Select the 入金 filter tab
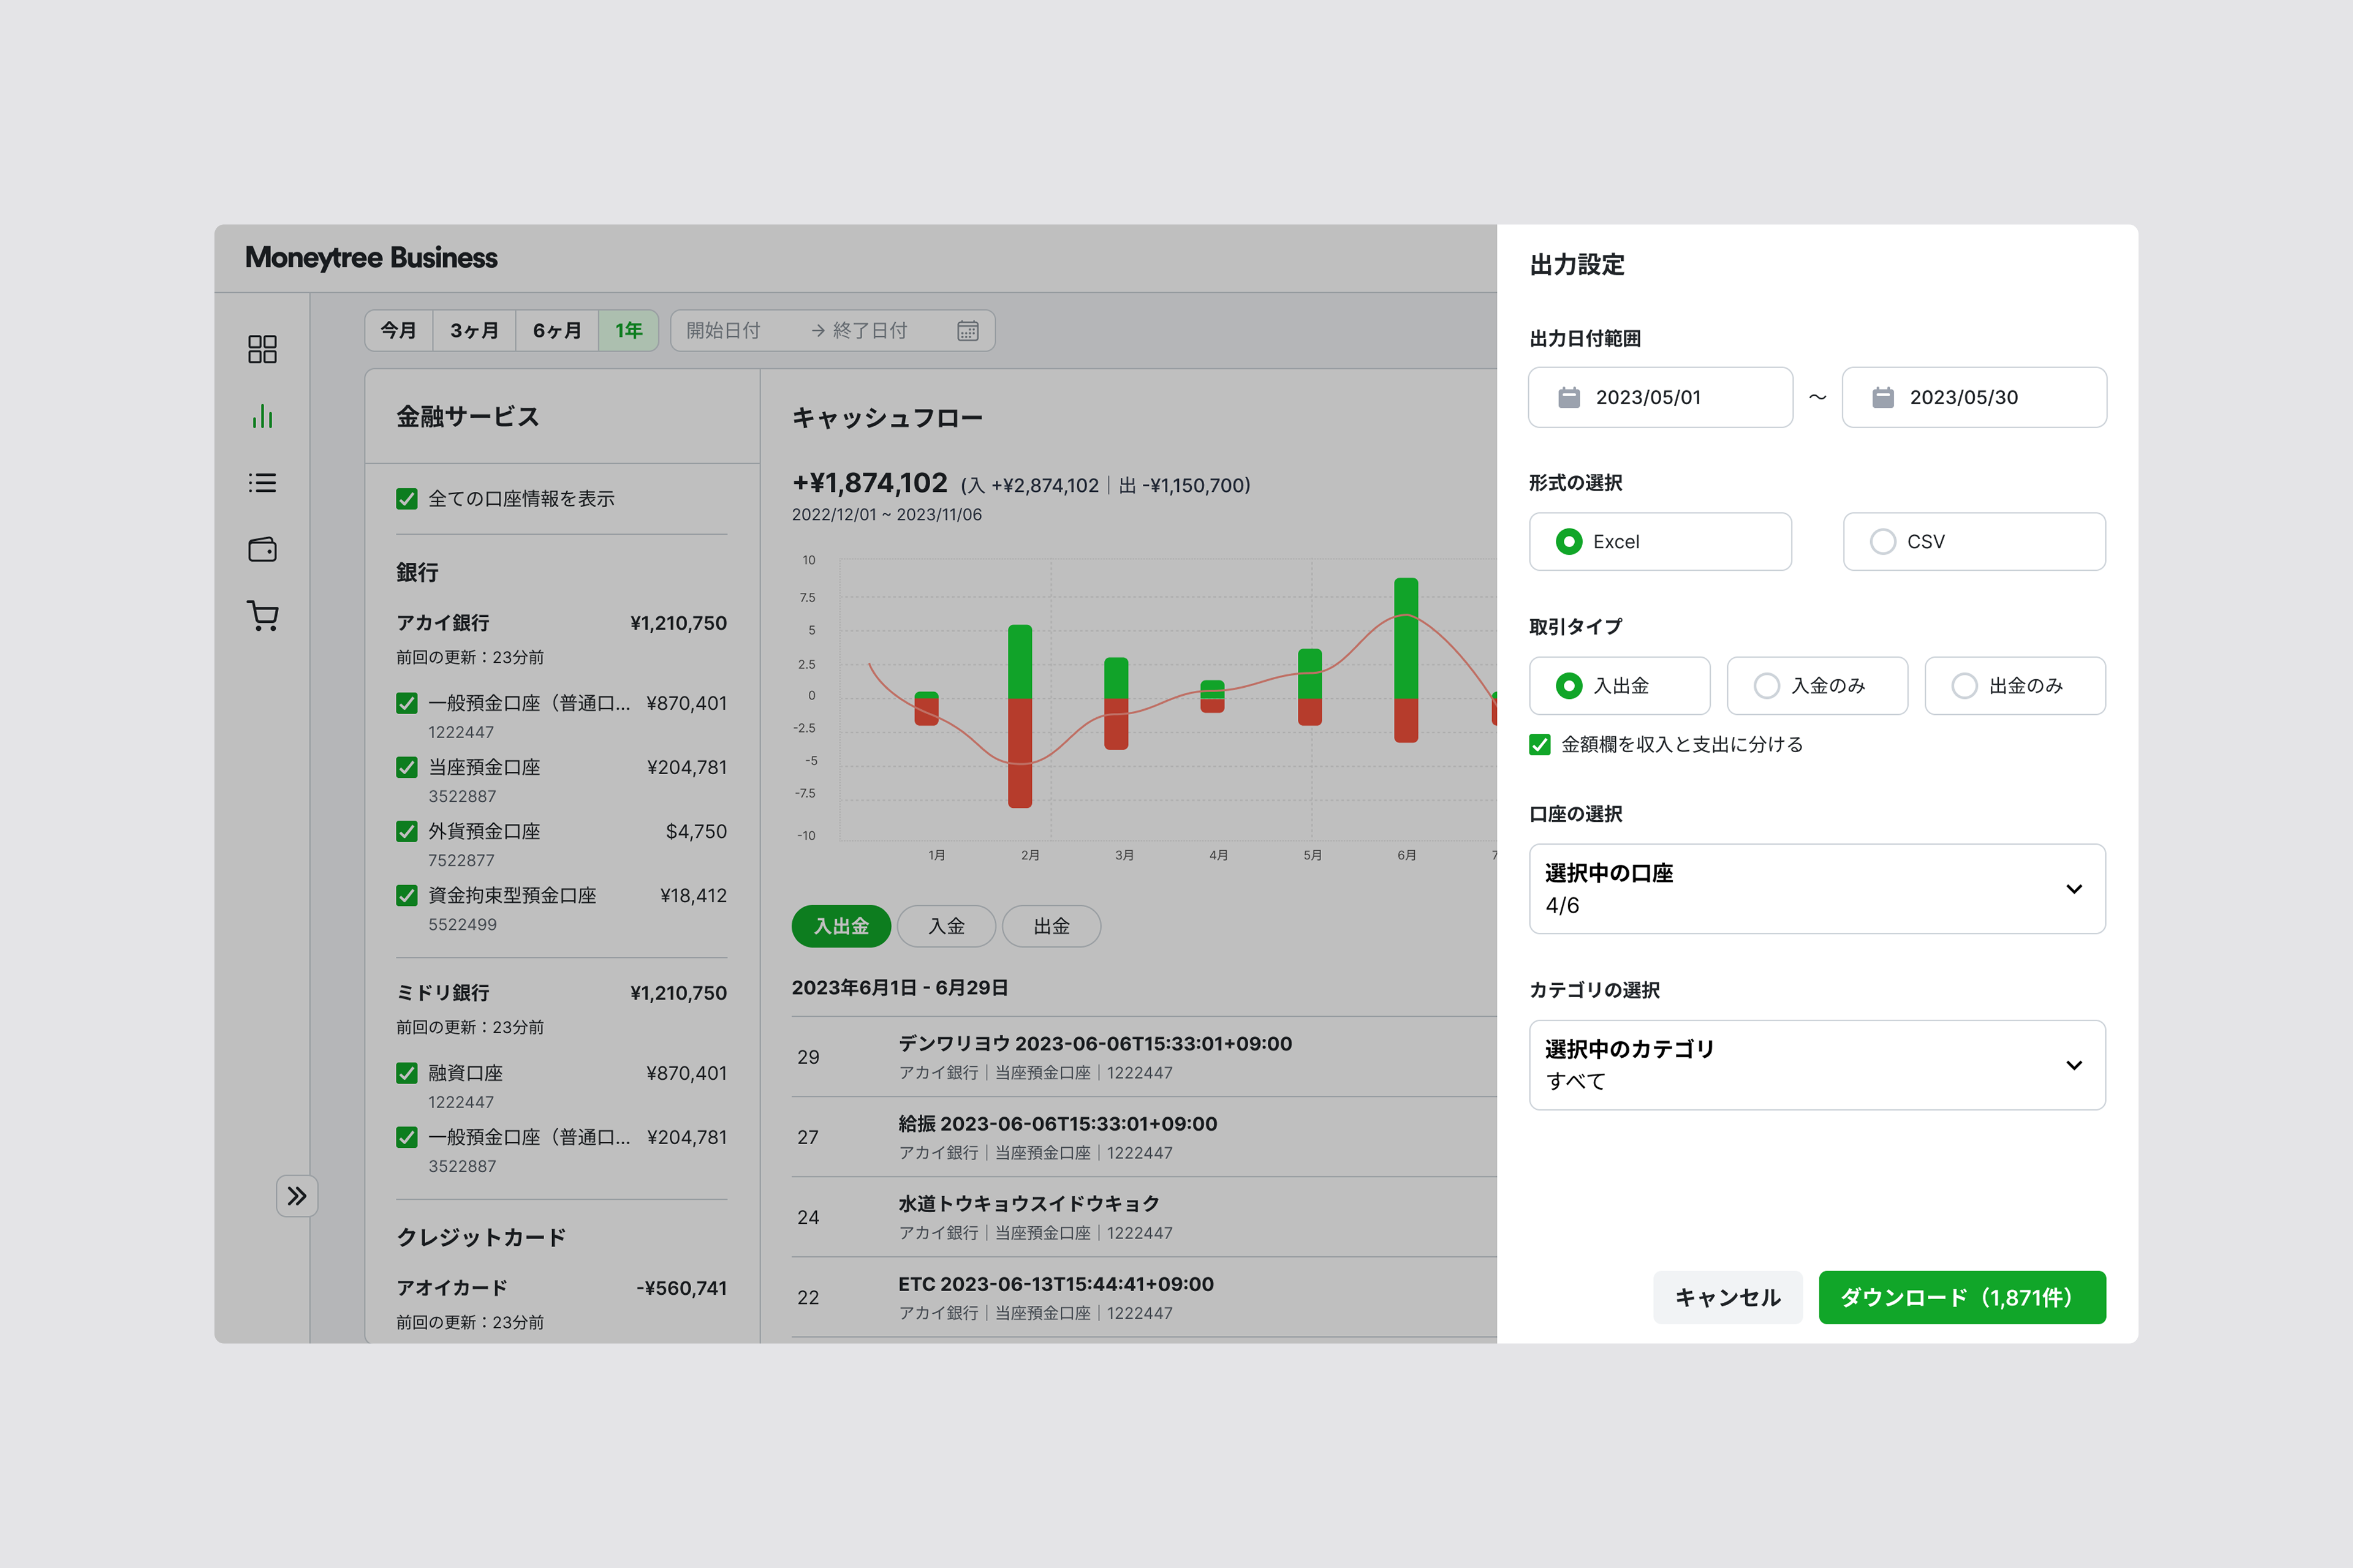 coord(945,926)
